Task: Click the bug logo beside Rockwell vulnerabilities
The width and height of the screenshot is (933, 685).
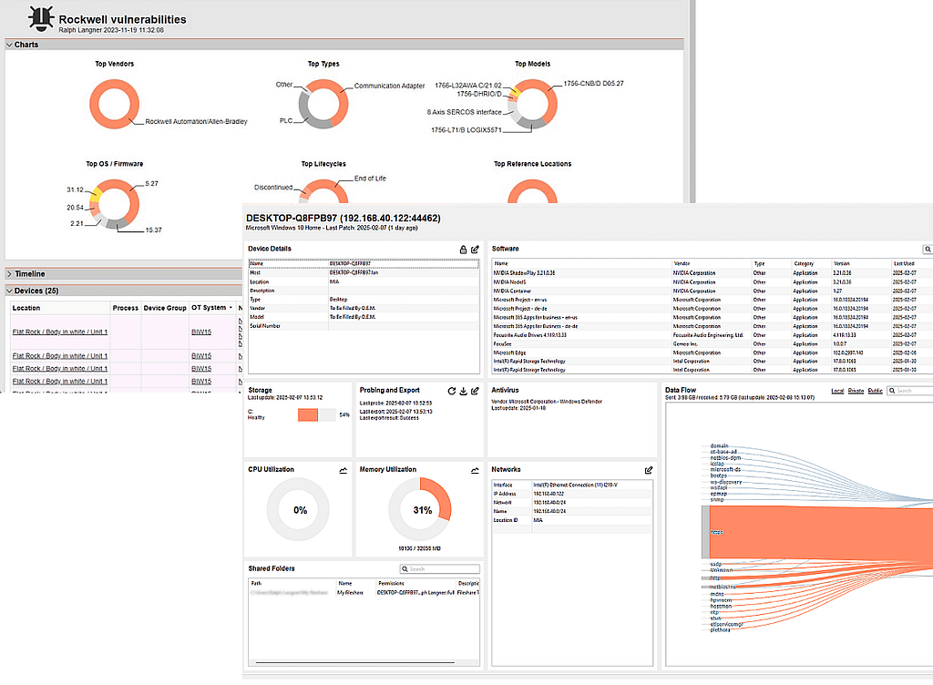Action: (41, 18)
